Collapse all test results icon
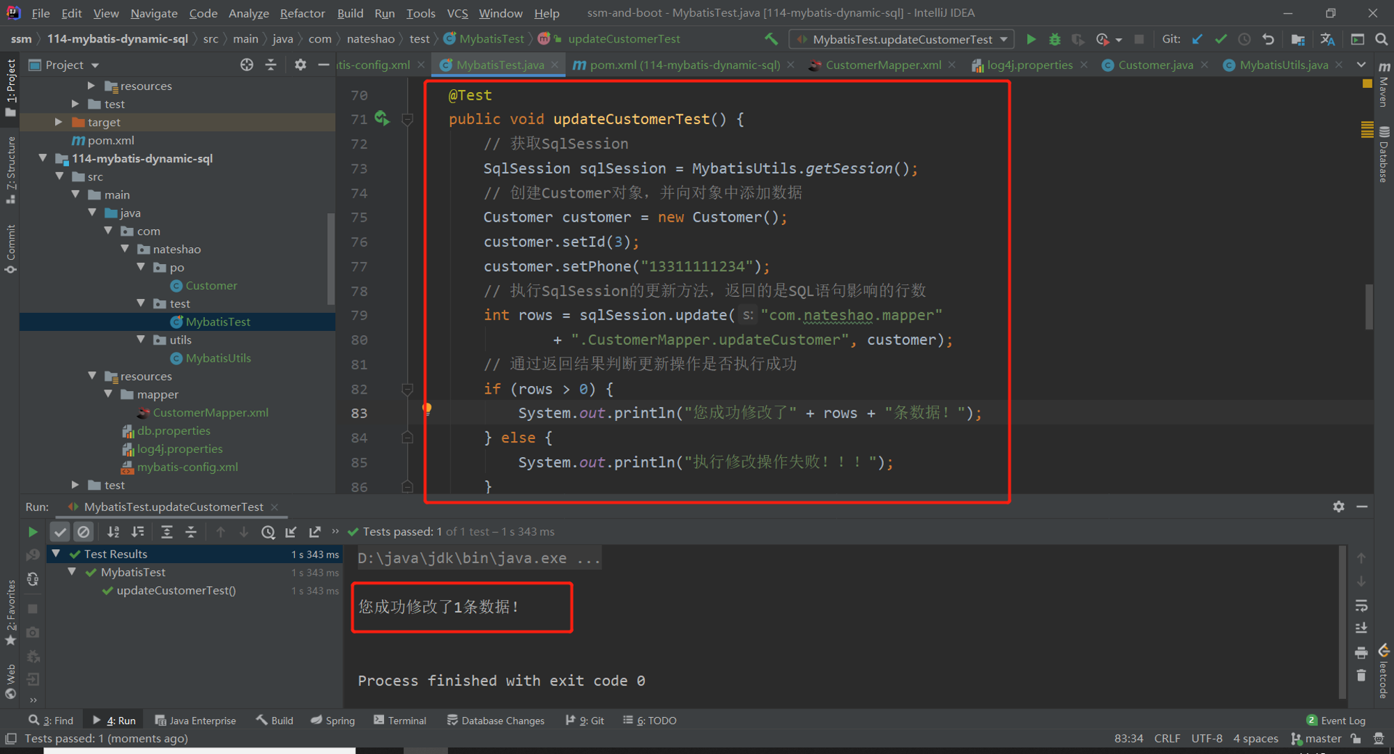The image size is (1394, 754). pyautogui.click(x=191, y=532)
